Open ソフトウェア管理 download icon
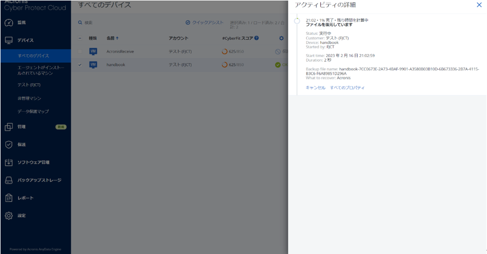Screen dimensions: 487x254 tap(9, 162)
